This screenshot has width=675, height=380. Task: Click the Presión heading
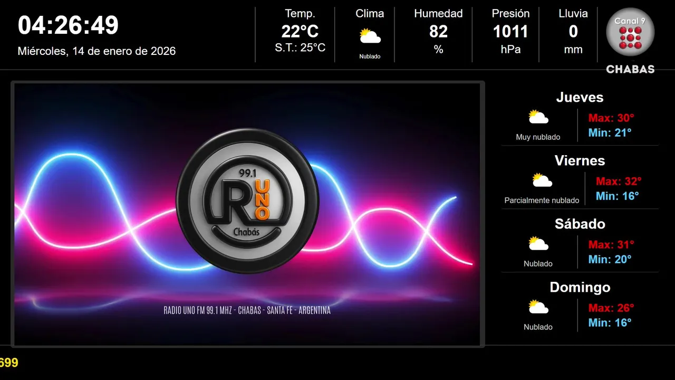510,14
